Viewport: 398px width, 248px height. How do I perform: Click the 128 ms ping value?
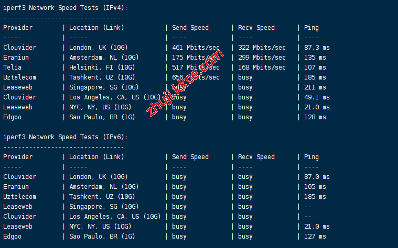[315, 117]
